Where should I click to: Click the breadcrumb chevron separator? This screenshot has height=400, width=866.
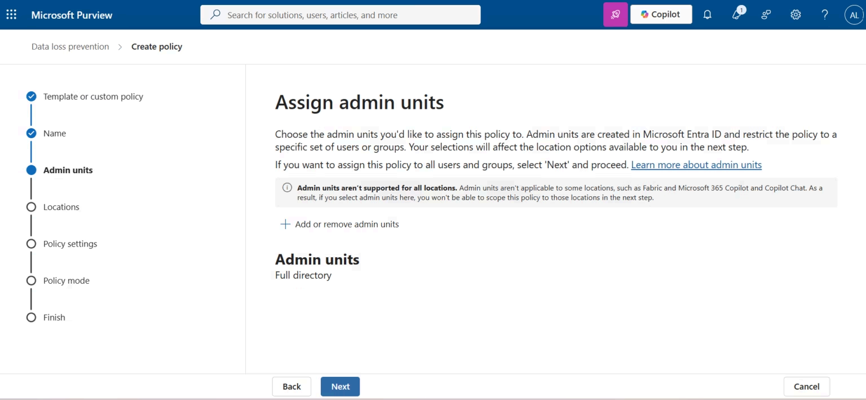pos(120,47)
